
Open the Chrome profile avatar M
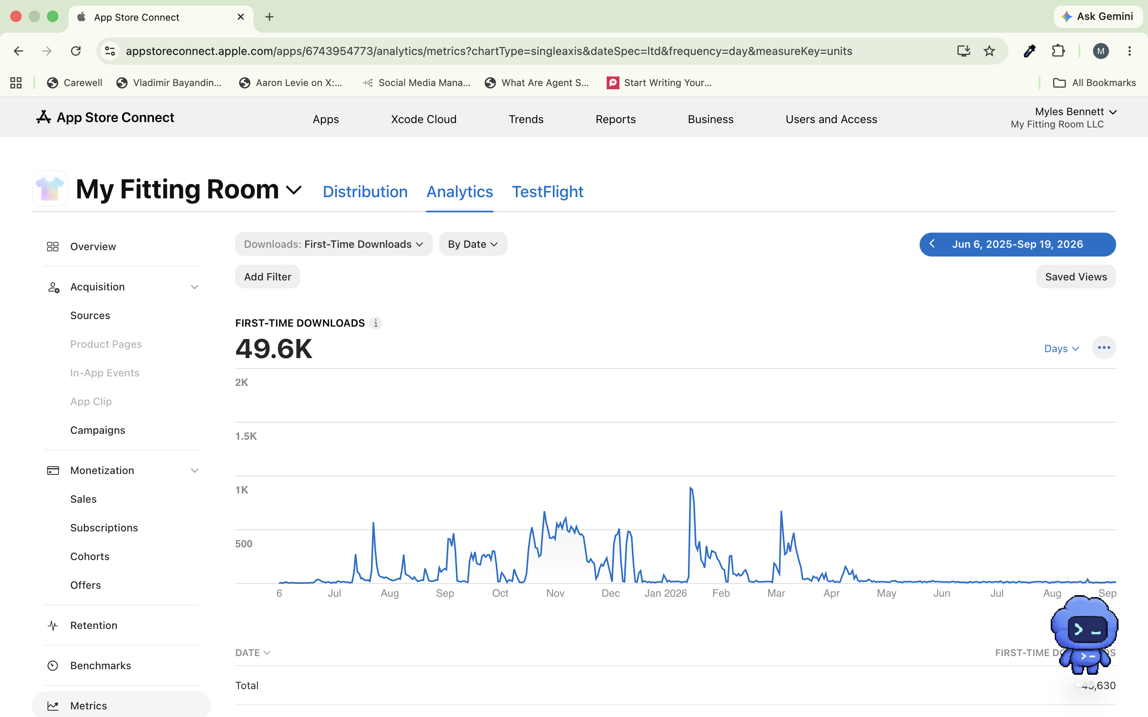point(1101,51)
